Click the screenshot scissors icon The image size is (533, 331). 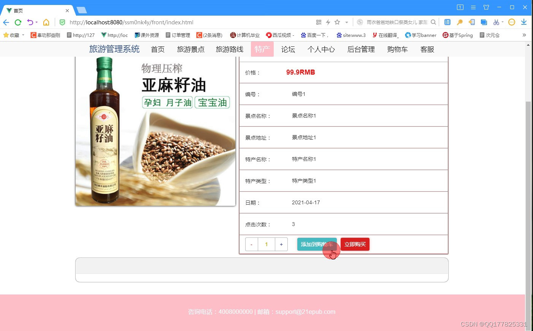point(496,22)
